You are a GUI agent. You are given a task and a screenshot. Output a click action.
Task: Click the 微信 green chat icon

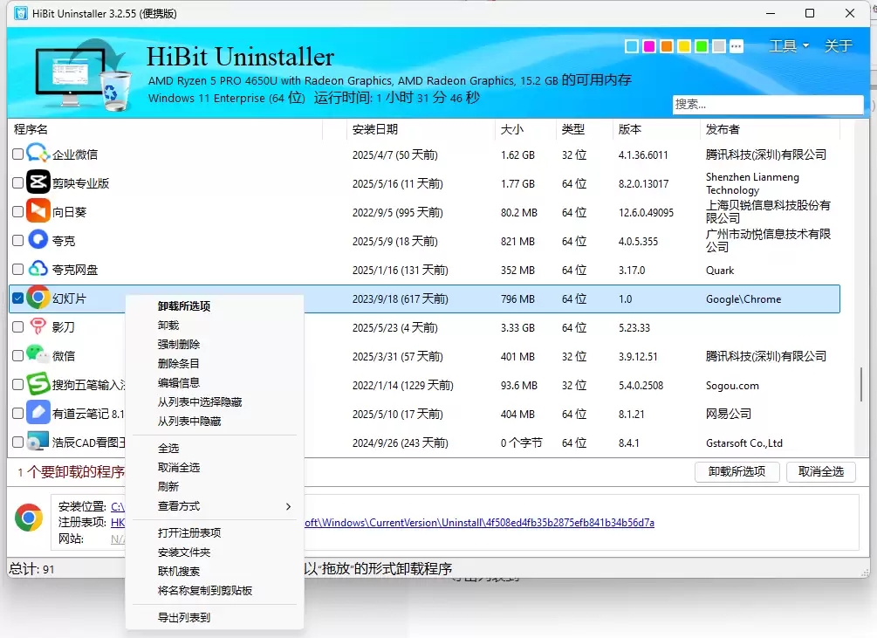click(x=38, y=355)
